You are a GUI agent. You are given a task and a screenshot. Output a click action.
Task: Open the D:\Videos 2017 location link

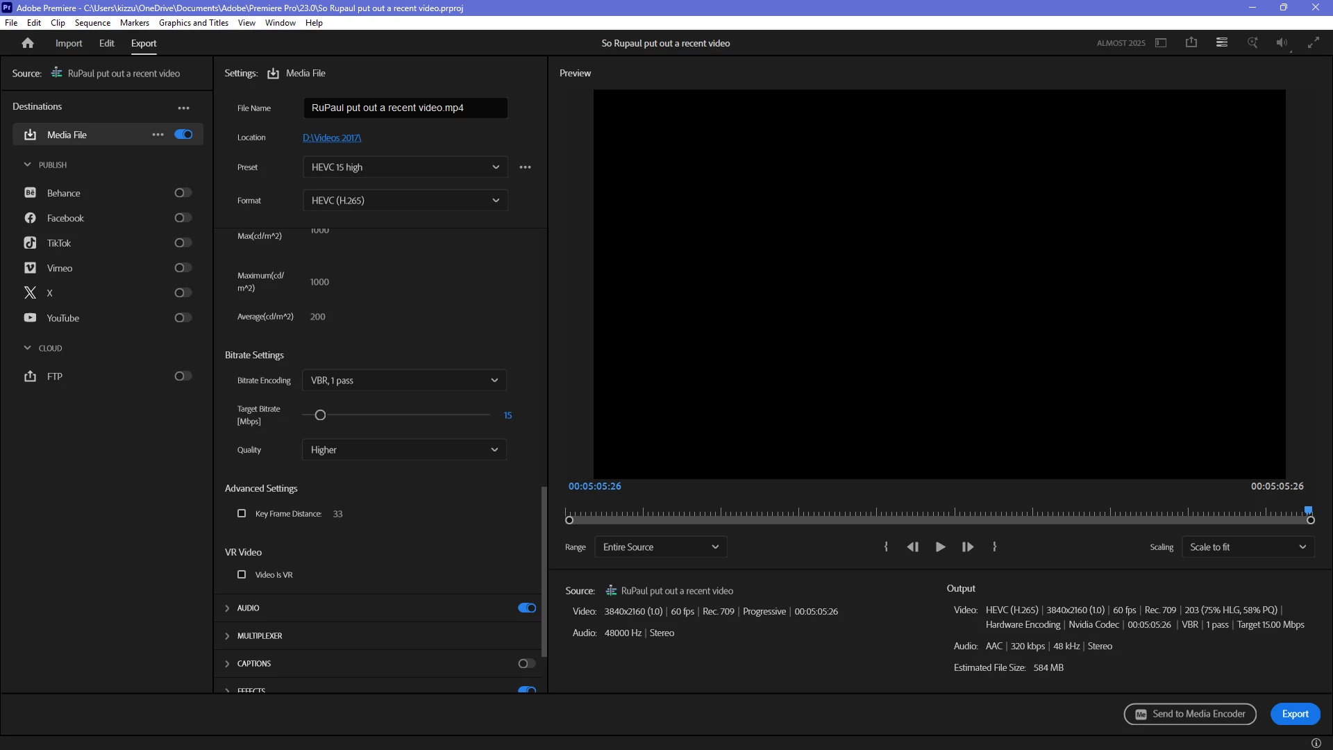pyautogui.click(x=332, y=137)
